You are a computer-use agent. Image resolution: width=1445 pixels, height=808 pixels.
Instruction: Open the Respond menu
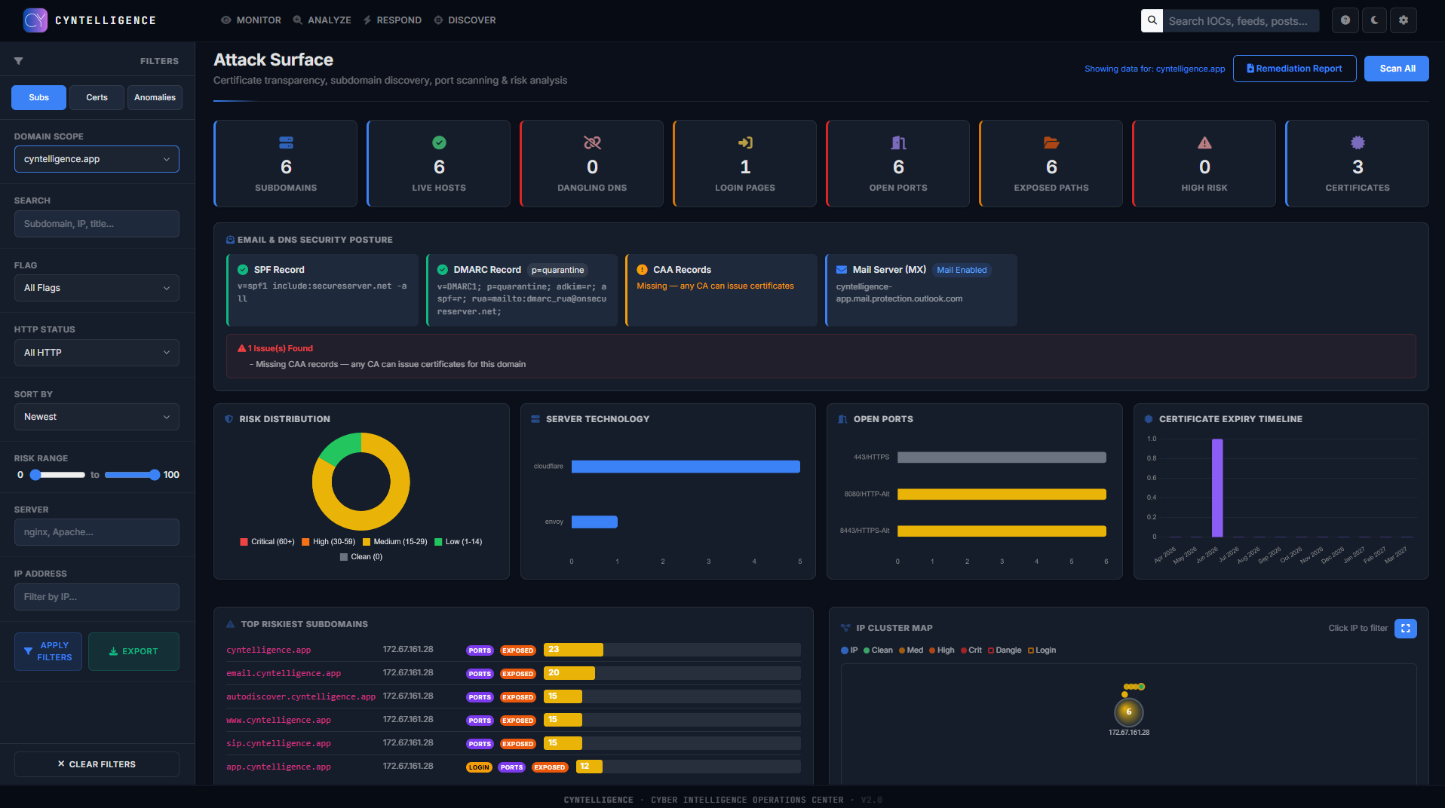click(x=392, y=20)
